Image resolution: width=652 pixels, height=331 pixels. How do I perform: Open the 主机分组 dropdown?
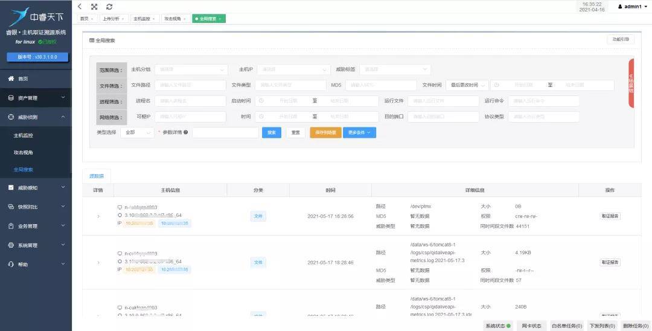191,69
